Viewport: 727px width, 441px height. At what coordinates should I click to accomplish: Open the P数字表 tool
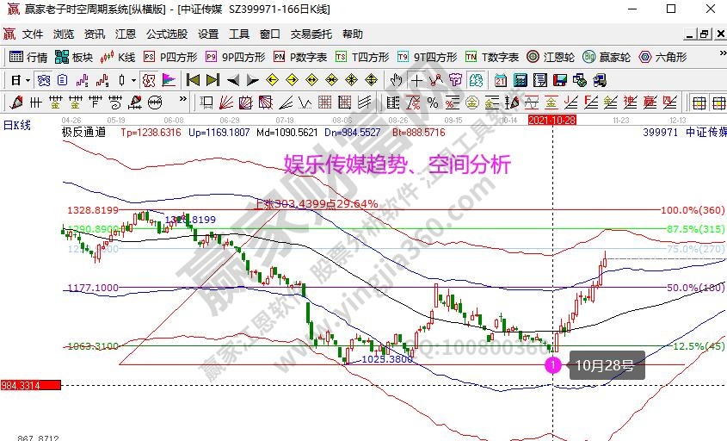(x=300, y=57)
